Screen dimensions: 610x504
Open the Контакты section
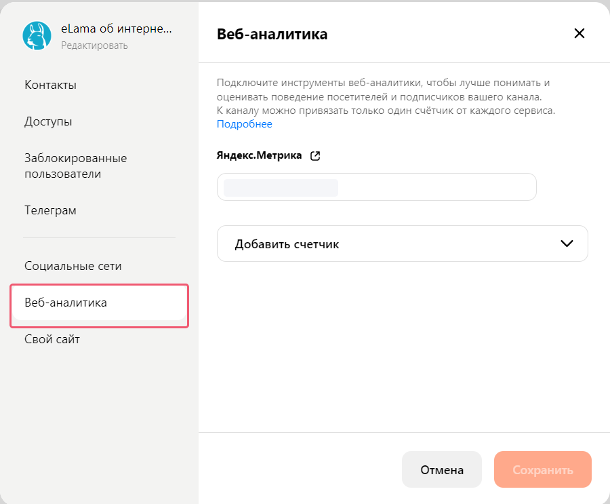pos(50,85)
